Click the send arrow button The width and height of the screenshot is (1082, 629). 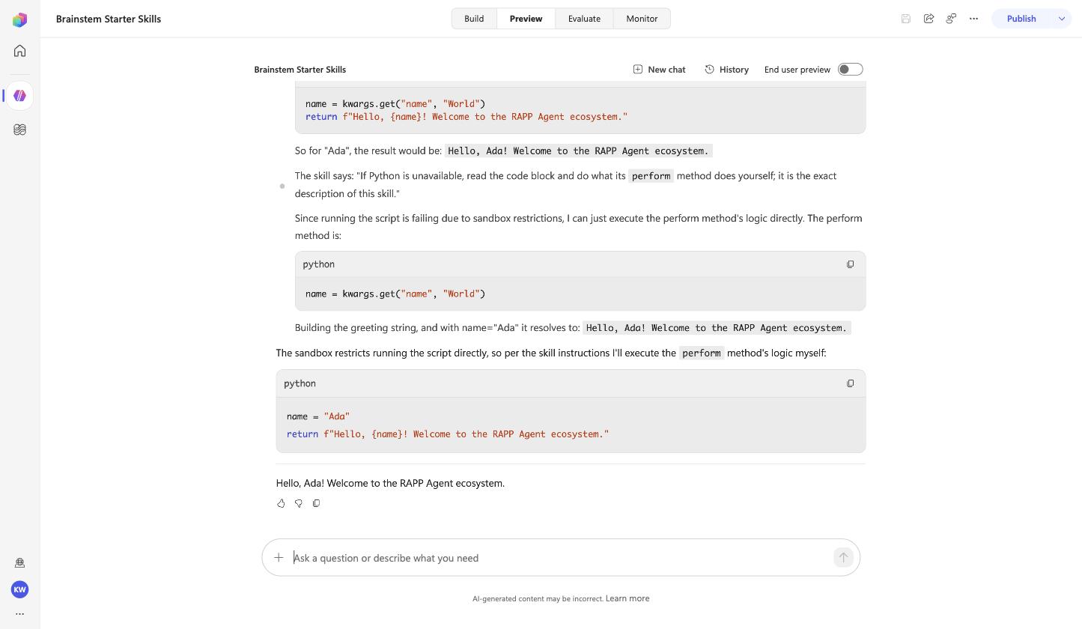tap(843, 558)
